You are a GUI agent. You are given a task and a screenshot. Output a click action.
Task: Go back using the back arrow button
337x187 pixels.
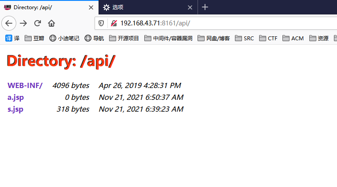(x=9, y=23)
